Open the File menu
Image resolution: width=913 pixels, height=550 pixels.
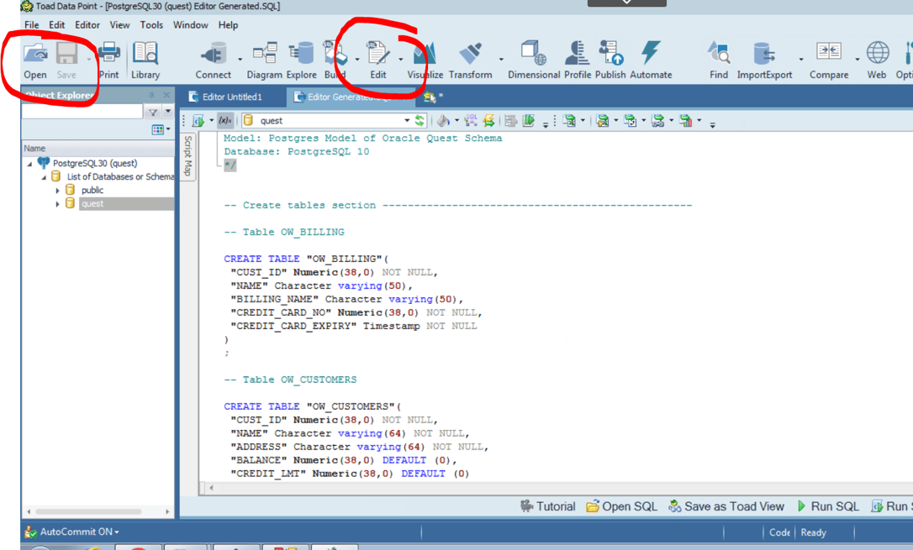(31, 25)
